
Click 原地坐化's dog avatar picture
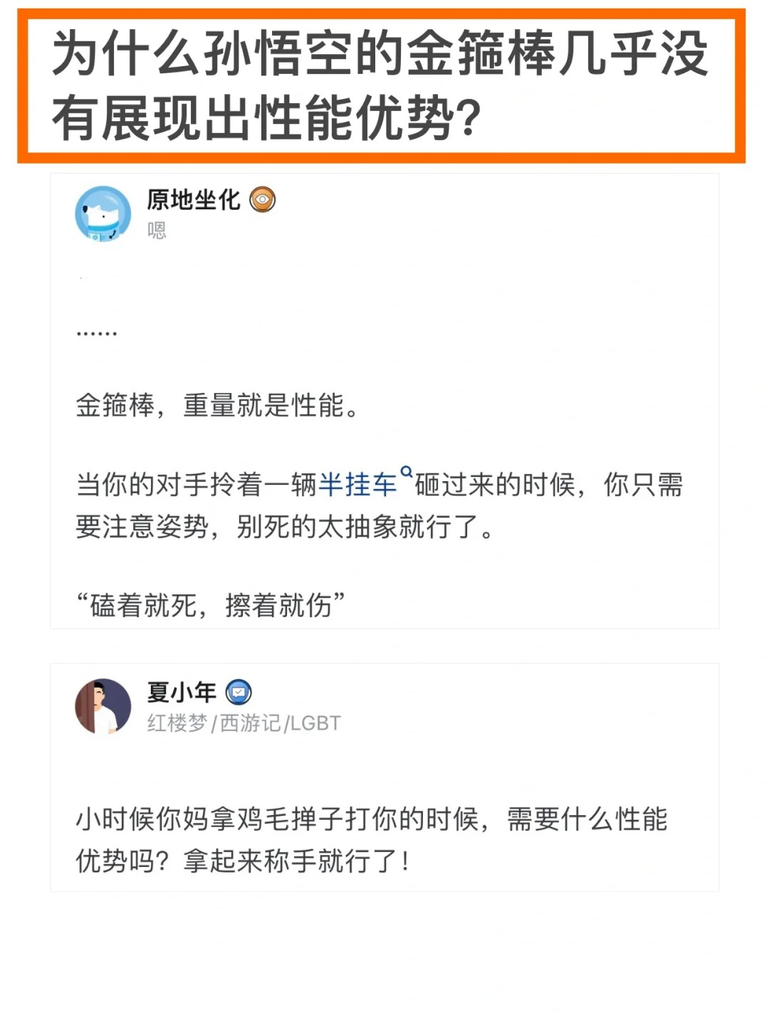pyautogui.click(x=103, y=214)
